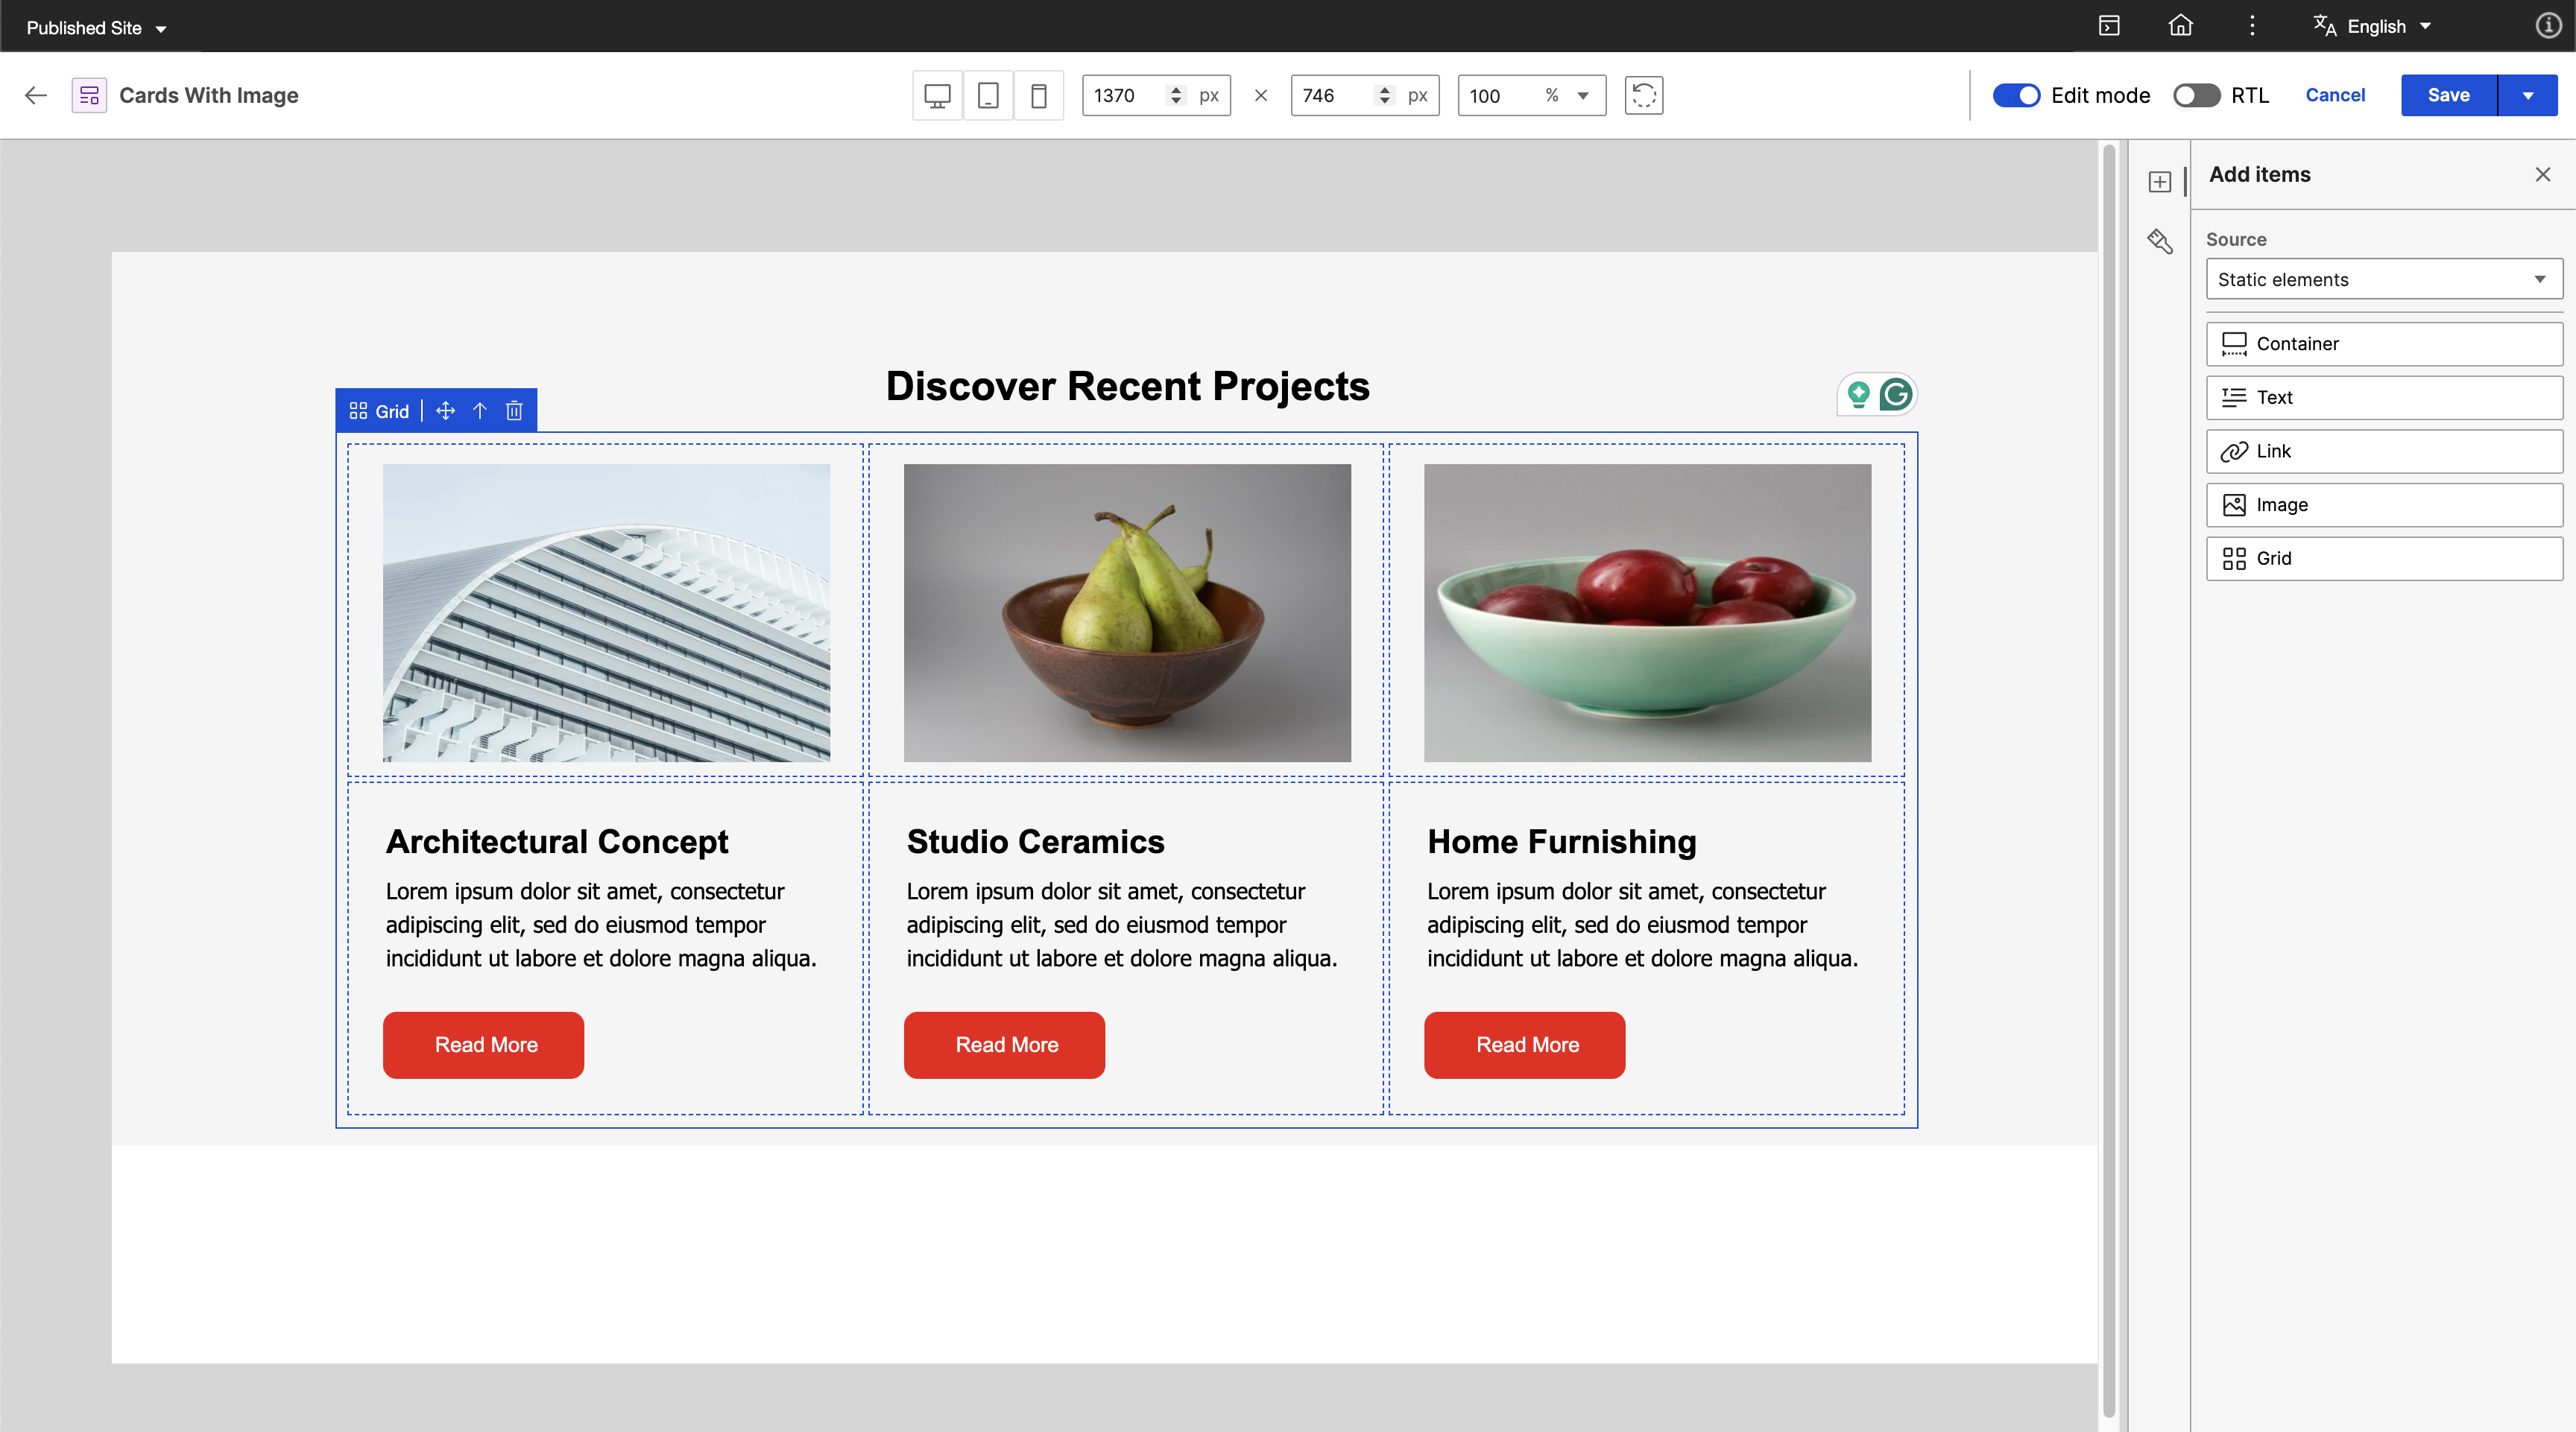Switch to the mobile phone viewport icon
Image resolution: width=2576 pixels, height=1432 pixels.
coord(1038,96)
